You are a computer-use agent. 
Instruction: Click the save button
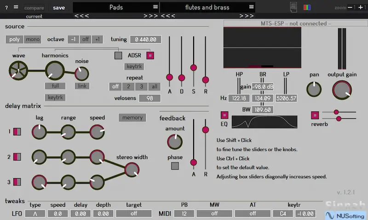[59, 7]
